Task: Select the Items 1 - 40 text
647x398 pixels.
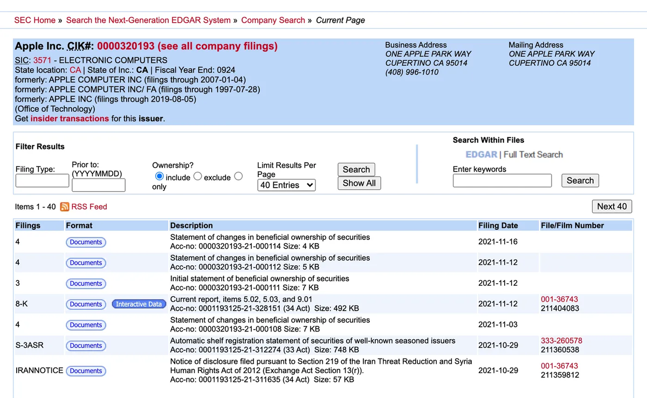Action: coord(36,207)
